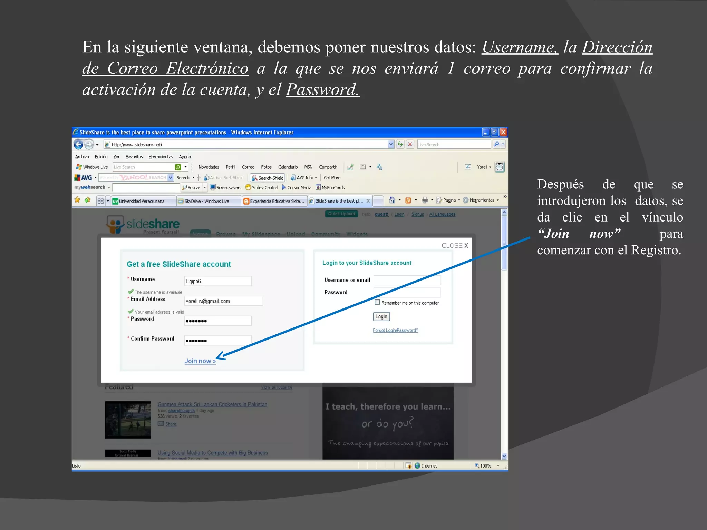Click CLOSE X on the signup dialog
This screenshot has width=707, height=530.
[455, 245]
